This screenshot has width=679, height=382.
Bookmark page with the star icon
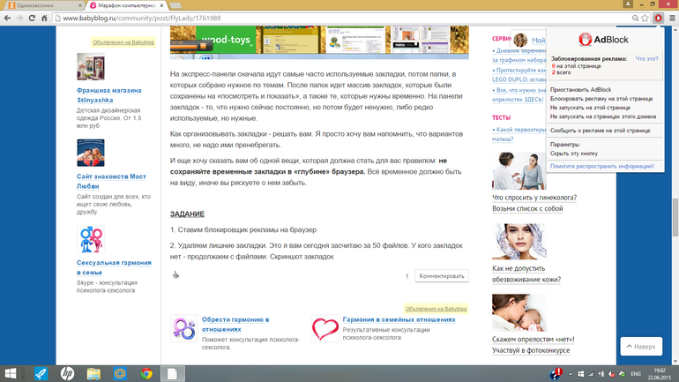645,18
